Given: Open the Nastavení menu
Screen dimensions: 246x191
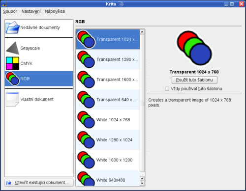Looking at the screenshot, I should [x=31, y=11].
